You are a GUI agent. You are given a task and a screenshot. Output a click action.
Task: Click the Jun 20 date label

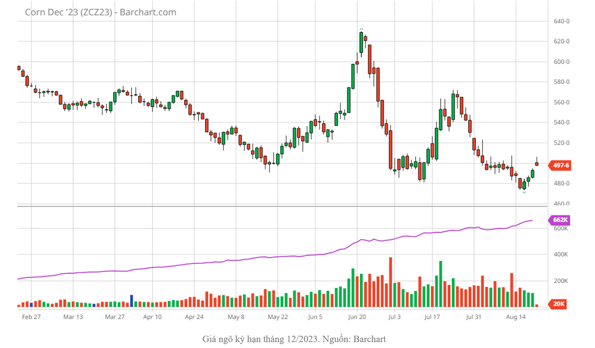click(x=357, y=317)
